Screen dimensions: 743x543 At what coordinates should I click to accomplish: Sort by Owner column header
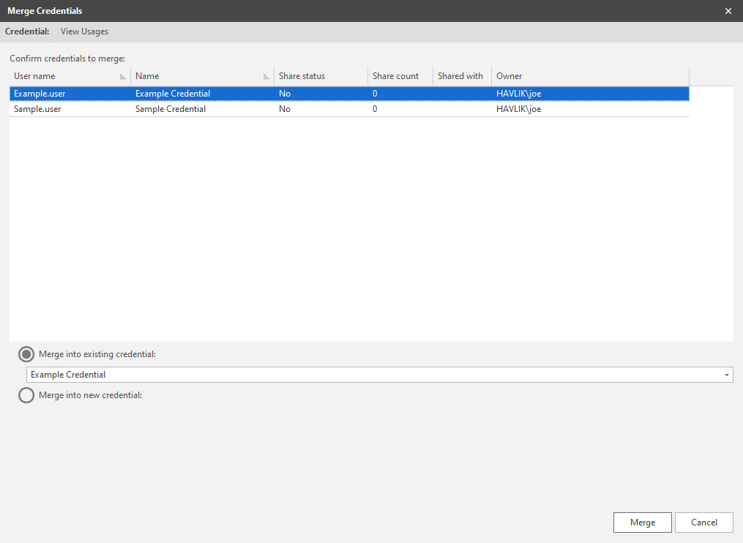tap(509, 76)
